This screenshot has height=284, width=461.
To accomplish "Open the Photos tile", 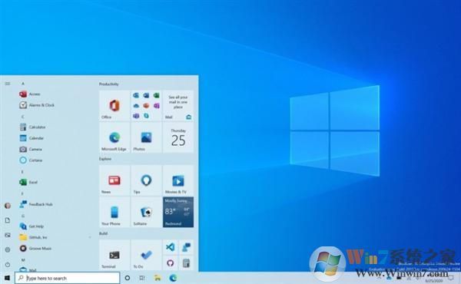I will click(146, 137).
